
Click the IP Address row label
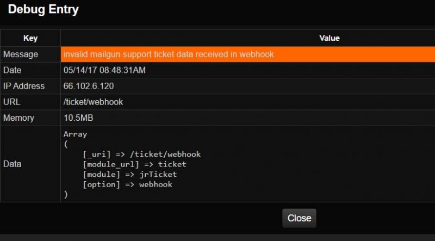(24, 86)
